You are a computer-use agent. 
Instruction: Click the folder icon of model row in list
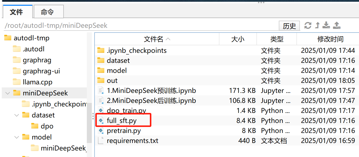pyautogui.click(x=101, y=71)
